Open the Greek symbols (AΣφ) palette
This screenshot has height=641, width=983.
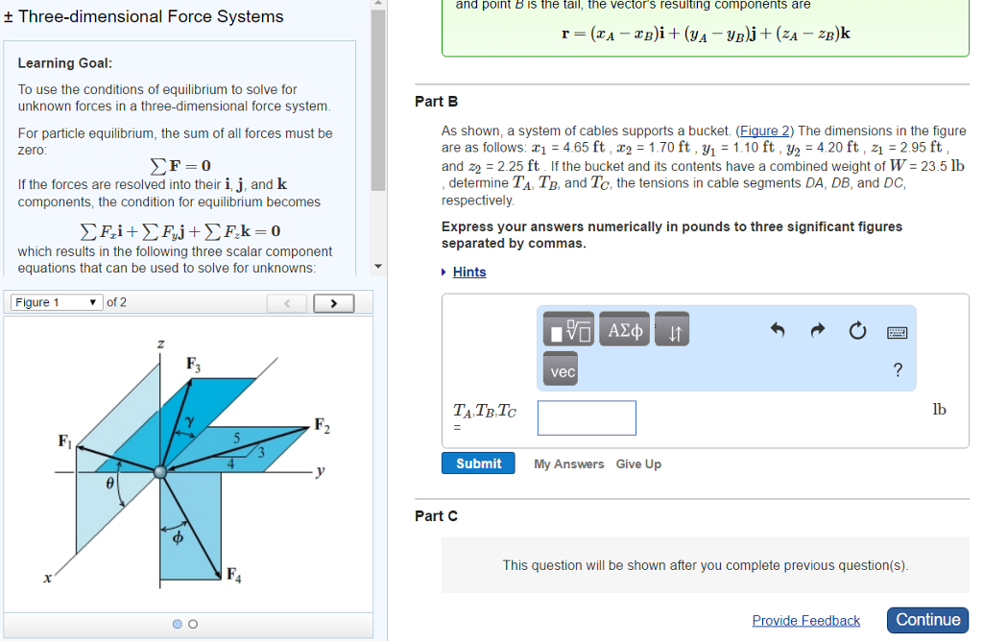click(x=624, y=329)
